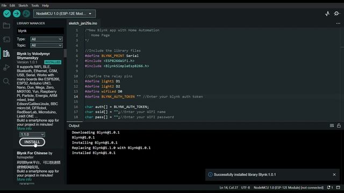This screenshot has height=193, width=344.
Task: Click More info under Blynk For Chinese
Action: tap(24, 180)
